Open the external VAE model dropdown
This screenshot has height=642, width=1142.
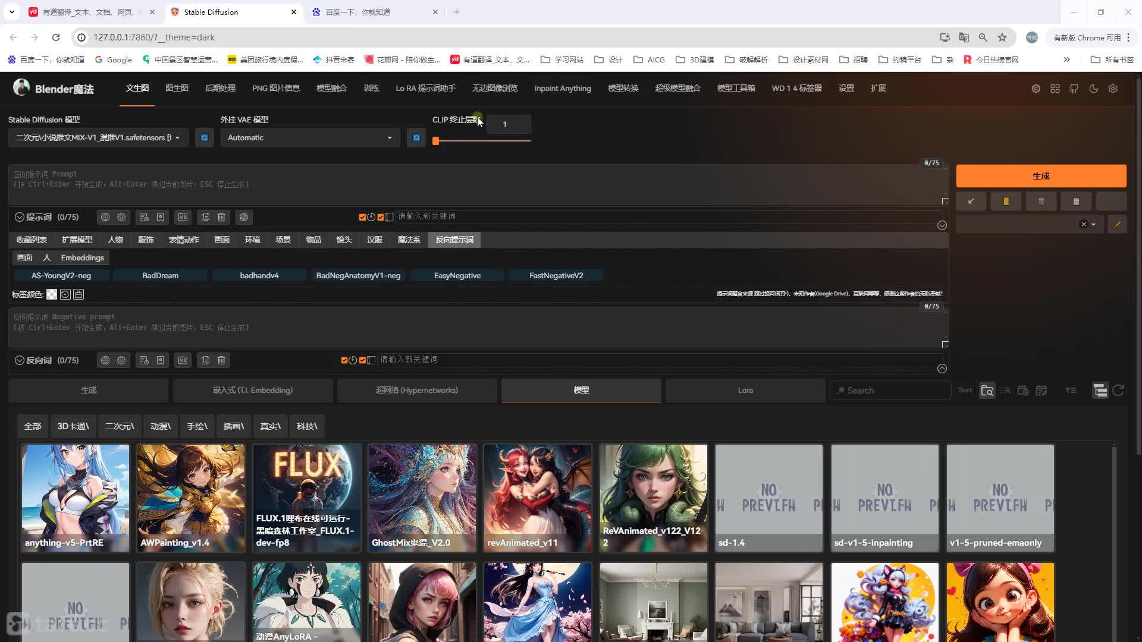(310, 138)
